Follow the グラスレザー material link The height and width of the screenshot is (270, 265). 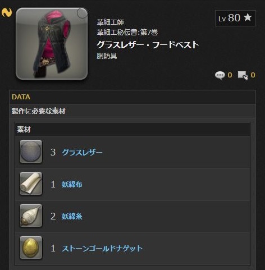(82, 152)
